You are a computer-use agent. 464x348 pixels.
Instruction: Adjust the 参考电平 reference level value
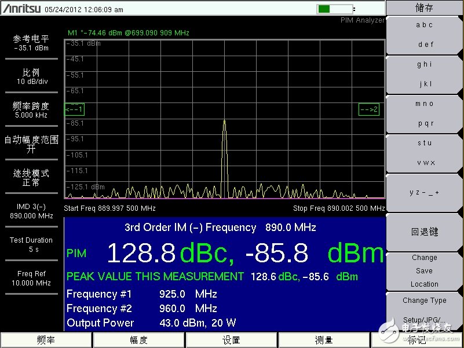(x=31, y=43)
